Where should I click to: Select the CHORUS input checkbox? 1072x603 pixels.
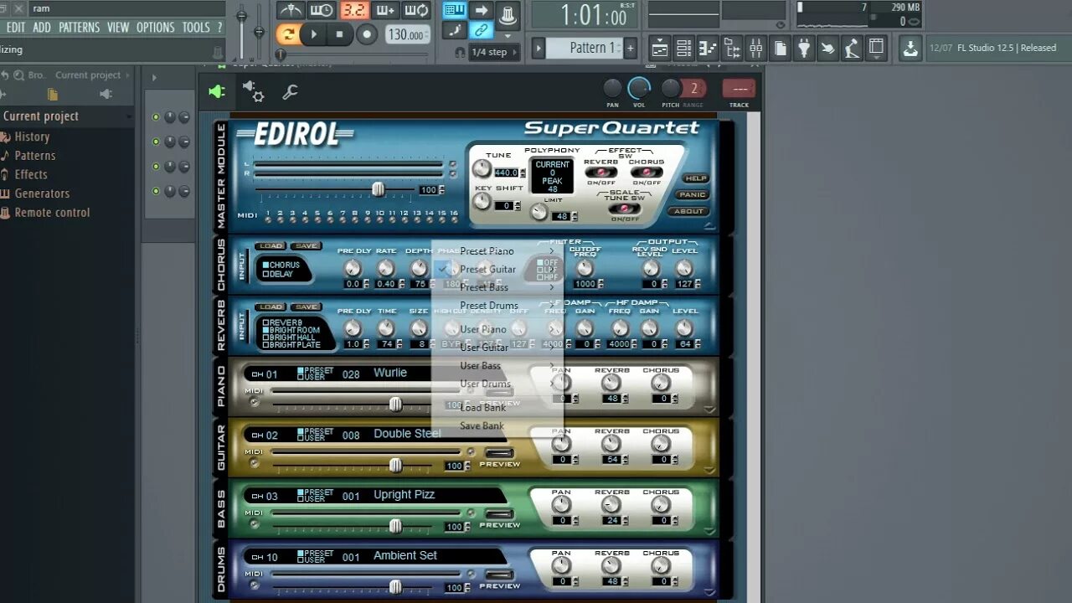(x=266, y=265)
